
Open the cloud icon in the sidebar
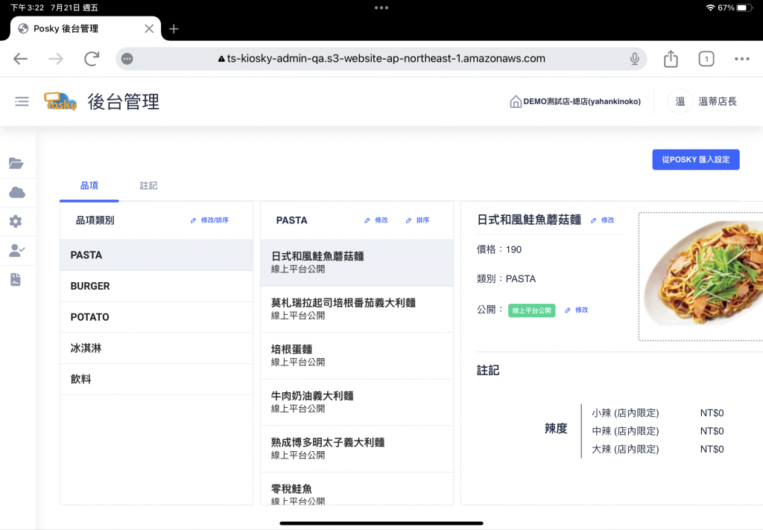17,193
